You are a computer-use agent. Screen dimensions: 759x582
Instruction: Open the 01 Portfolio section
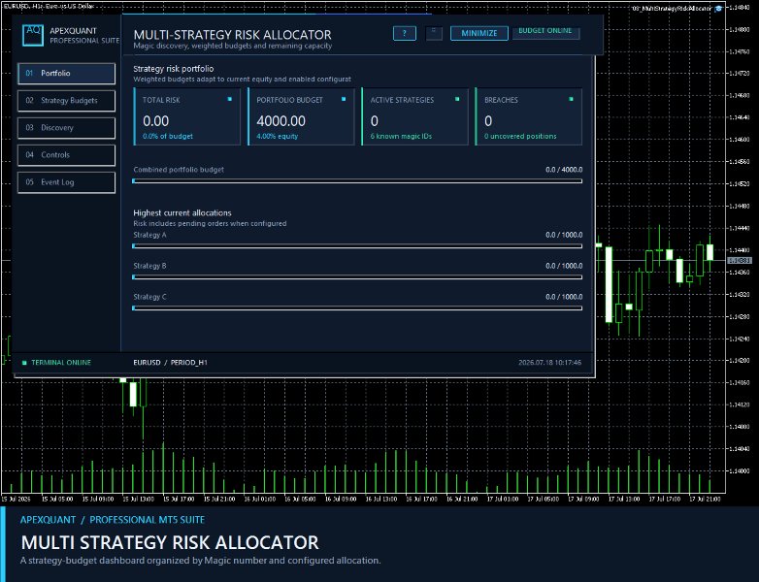pos(67,74)
